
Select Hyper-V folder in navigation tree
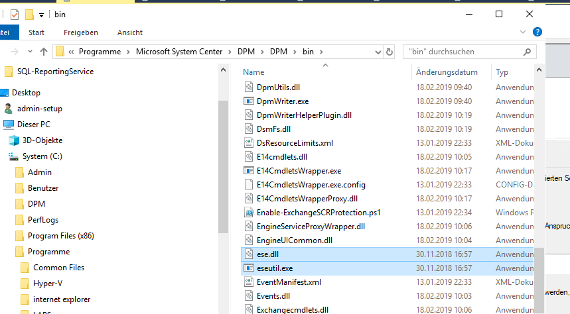coord(47,283)
